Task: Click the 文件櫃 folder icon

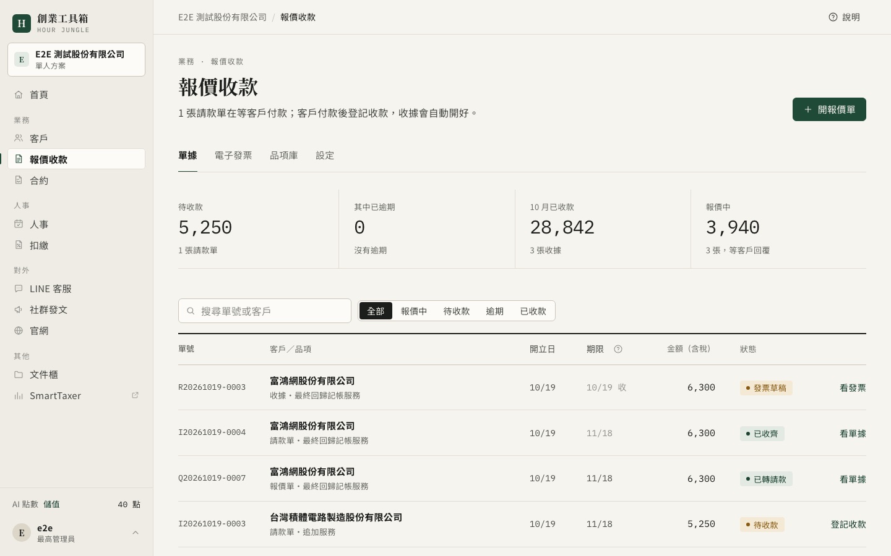Action: [x=19, y=374]
